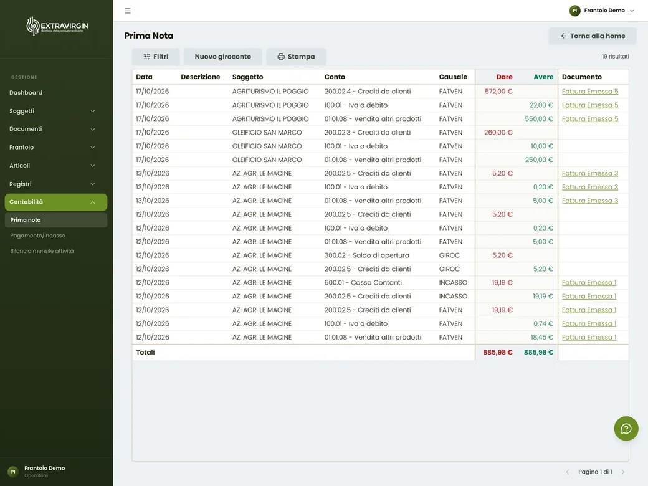Expand the Soggetti sidebar section
The width and height of the screenshot is (648, 486).
point(56,111)
